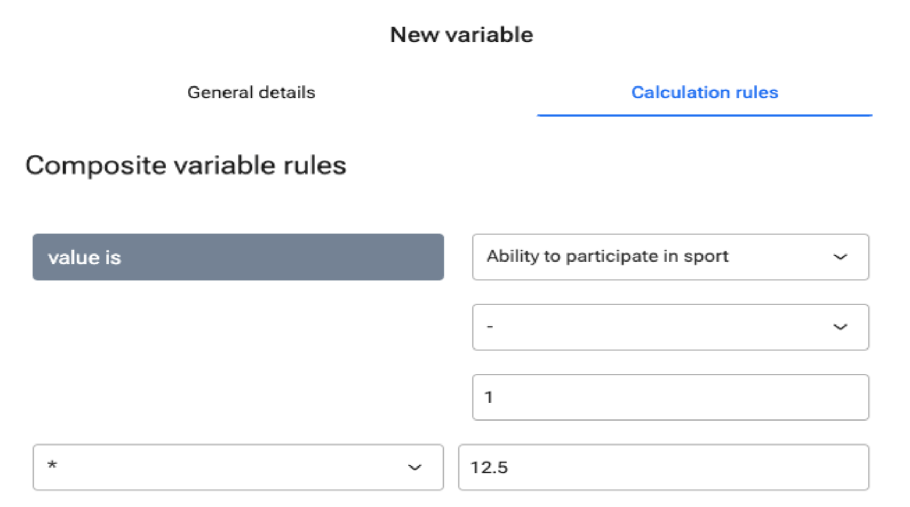Click the asterisk symbol in the multiplier box
The width and height of the screenshot is (910, 507).
(x=52, y=465)
